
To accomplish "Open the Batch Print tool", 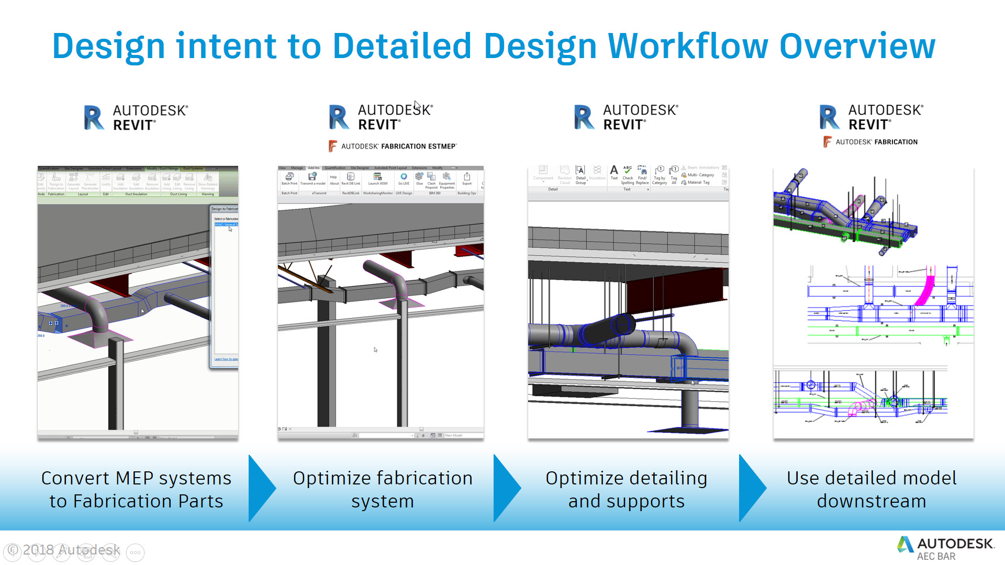I will click(x=289, y=178).
